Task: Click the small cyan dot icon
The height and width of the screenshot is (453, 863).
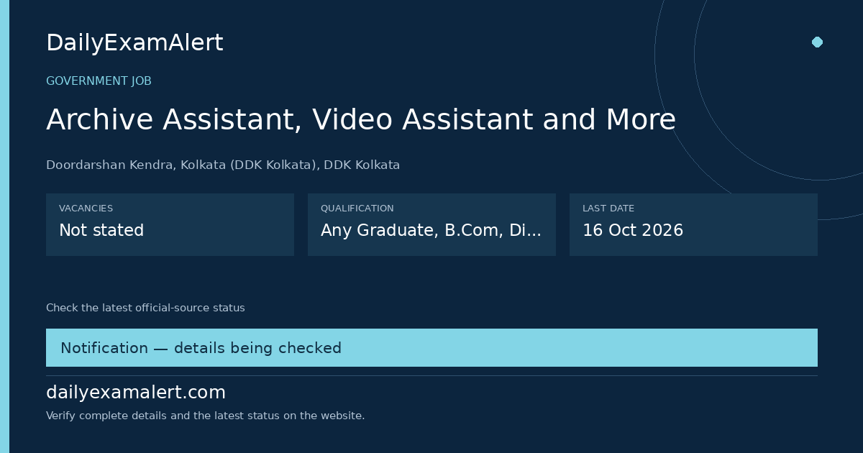Action: (x=817, y=42)
